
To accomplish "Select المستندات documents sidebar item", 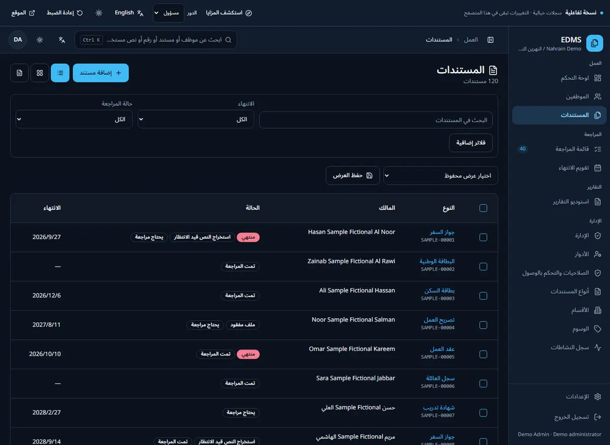I will click(559, 115).
